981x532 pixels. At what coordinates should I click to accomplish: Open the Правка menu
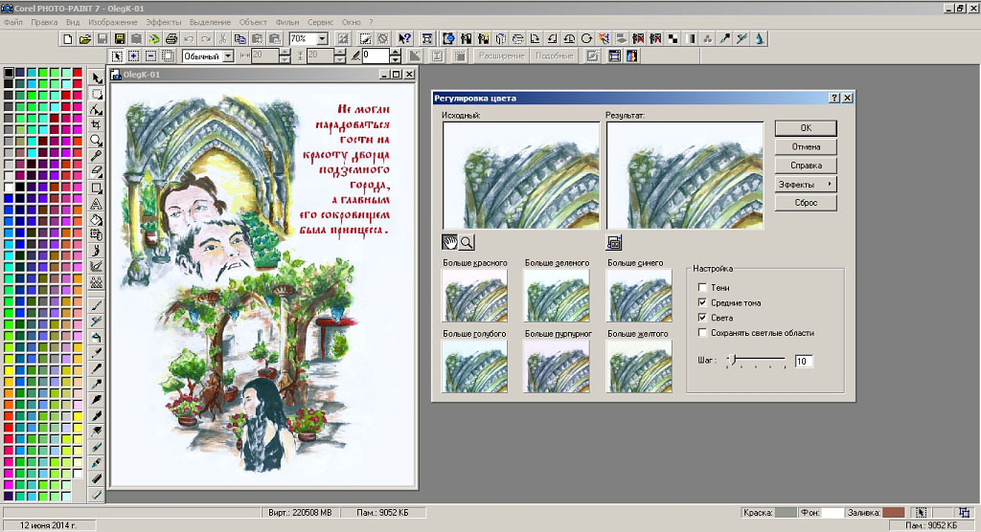pyautogui.click(x=44, y=22)
